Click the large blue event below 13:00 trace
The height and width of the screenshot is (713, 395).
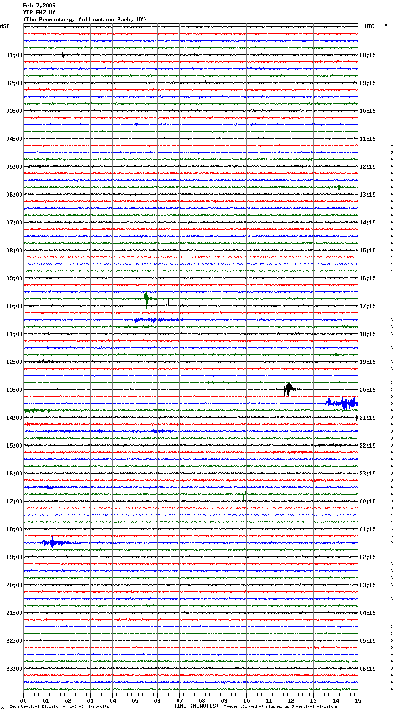point(342,403)
